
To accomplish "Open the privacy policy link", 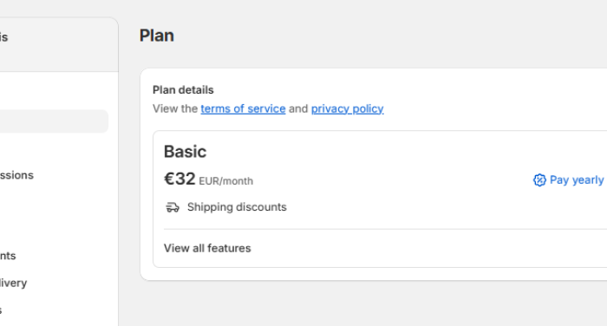I will pos(347,108).
